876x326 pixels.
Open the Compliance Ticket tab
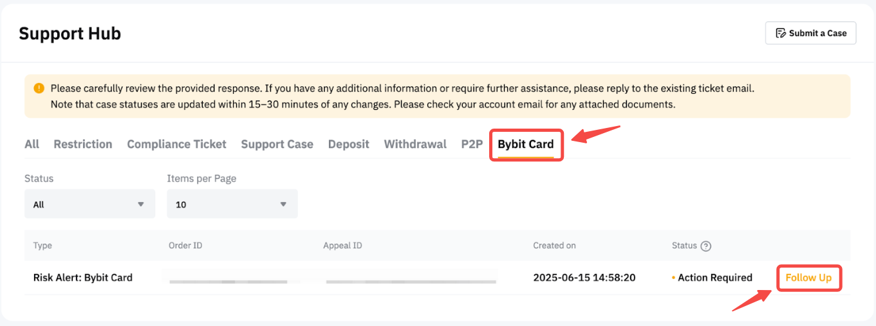tap(176, 144)
